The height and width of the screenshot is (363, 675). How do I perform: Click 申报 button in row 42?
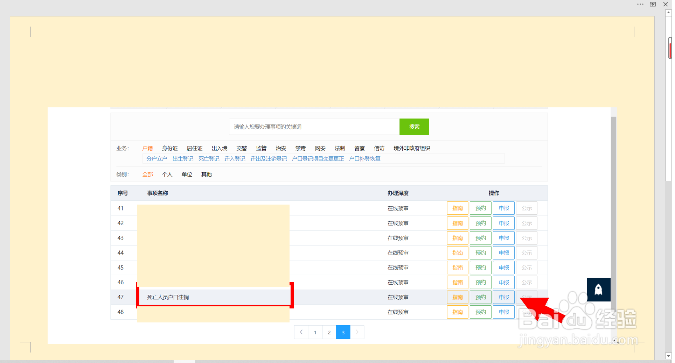(x=504, y=223)
